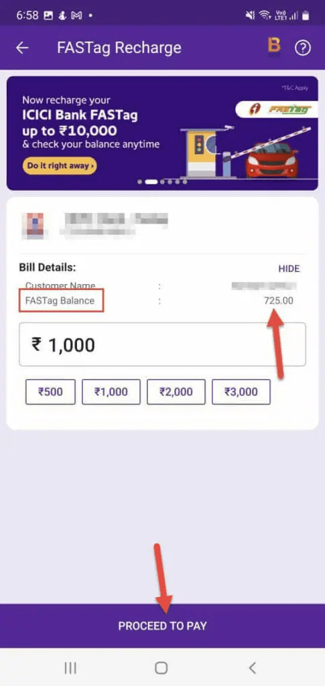Image resolution: width=325 pixels, height=686 pixels.
Task: Focus the ₹ 1,000 amount input field
Action: (x=162, y=344)
